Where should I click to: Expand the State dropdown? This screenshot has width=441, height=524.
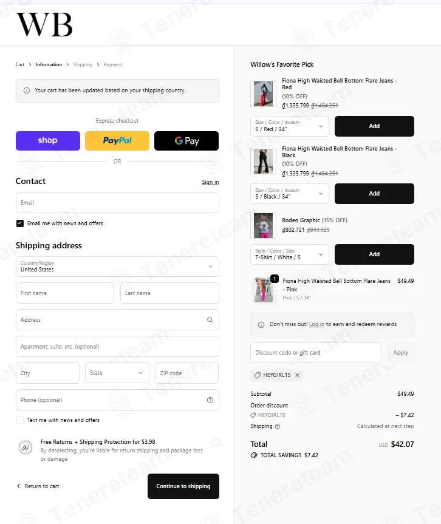117,373
